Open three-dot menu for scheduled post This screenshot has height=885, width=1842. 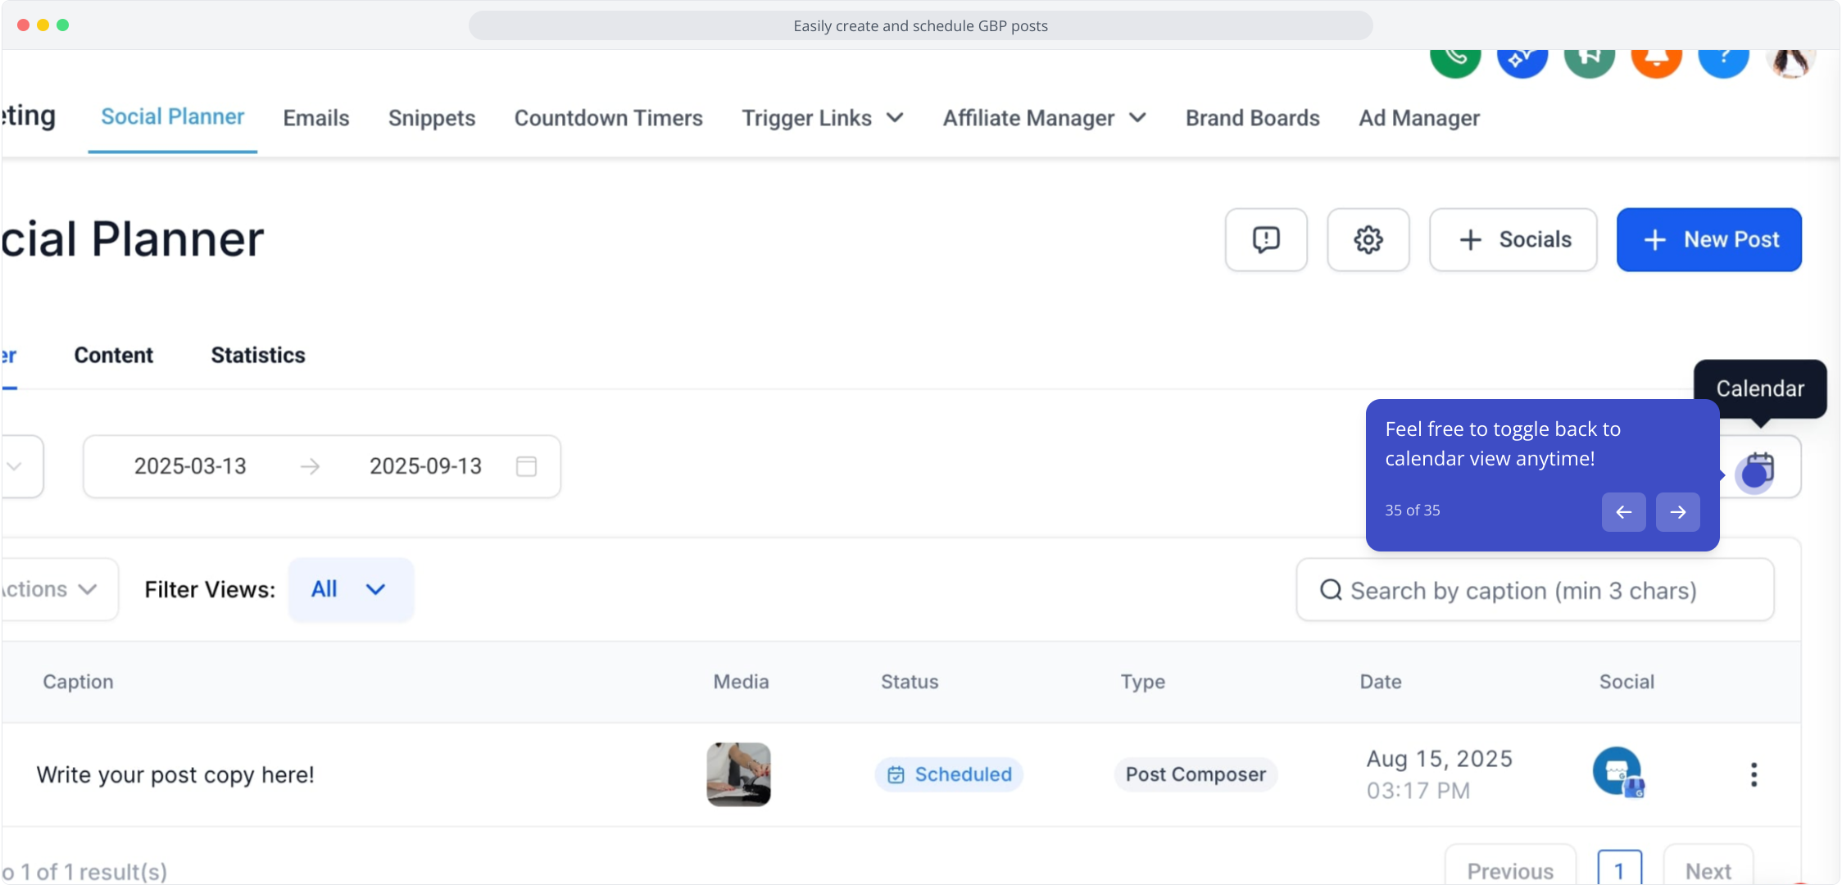pos(1754,774)
